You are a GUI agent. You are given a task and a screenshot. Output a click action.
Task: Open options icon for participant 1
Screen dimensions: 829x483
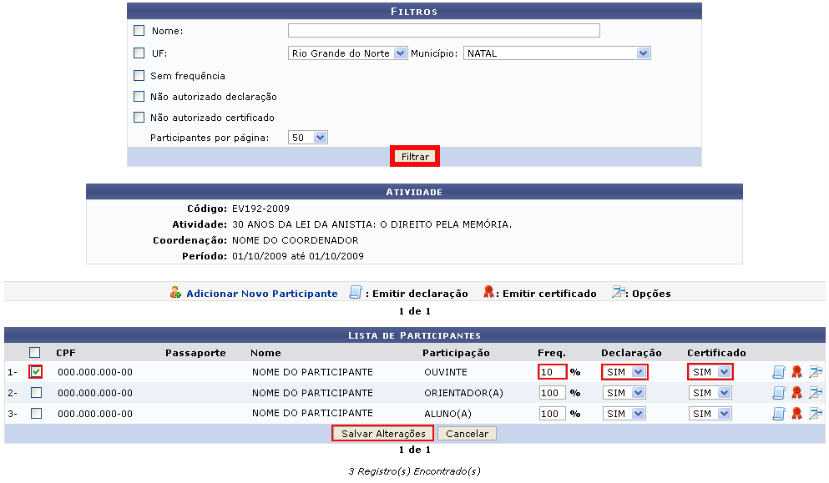tap(815, 372)
